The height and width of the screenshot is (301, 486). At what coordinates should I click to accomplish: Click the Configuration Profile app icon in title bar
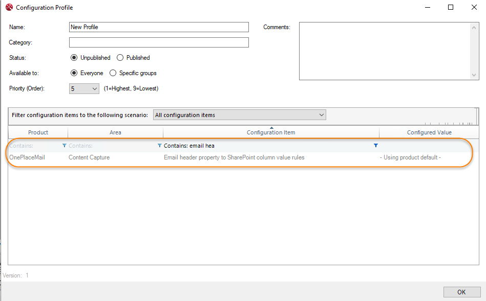click(x=9, y=8)
